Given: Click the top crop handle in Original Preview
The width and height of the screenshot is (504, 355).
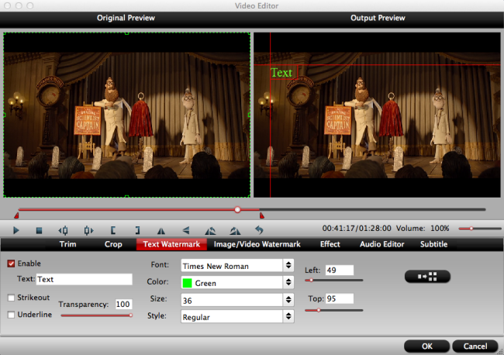Looking at the screenshot, I should tap(126, 33).
